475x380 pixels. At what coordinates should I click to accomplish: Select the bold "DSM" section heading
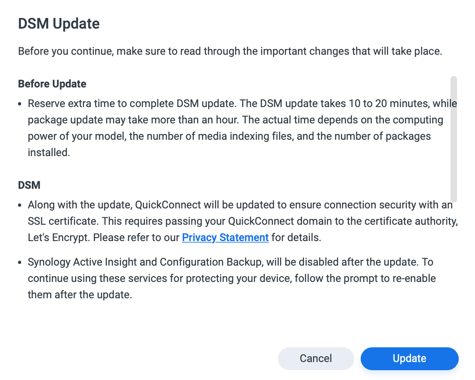click(29, 185)
